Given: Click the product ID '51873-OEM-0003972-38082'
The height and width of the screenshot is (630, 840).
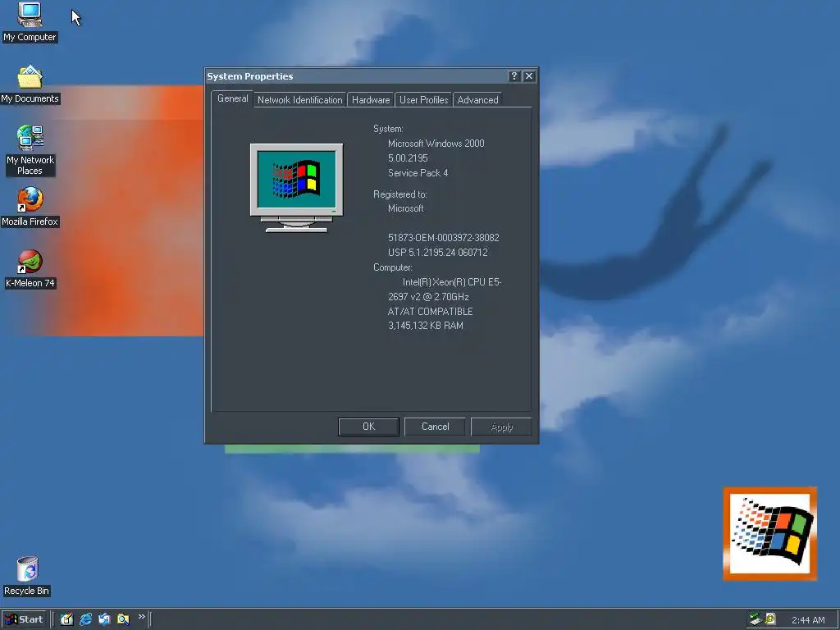Looking at the screenshot, I should pos(444,237).
